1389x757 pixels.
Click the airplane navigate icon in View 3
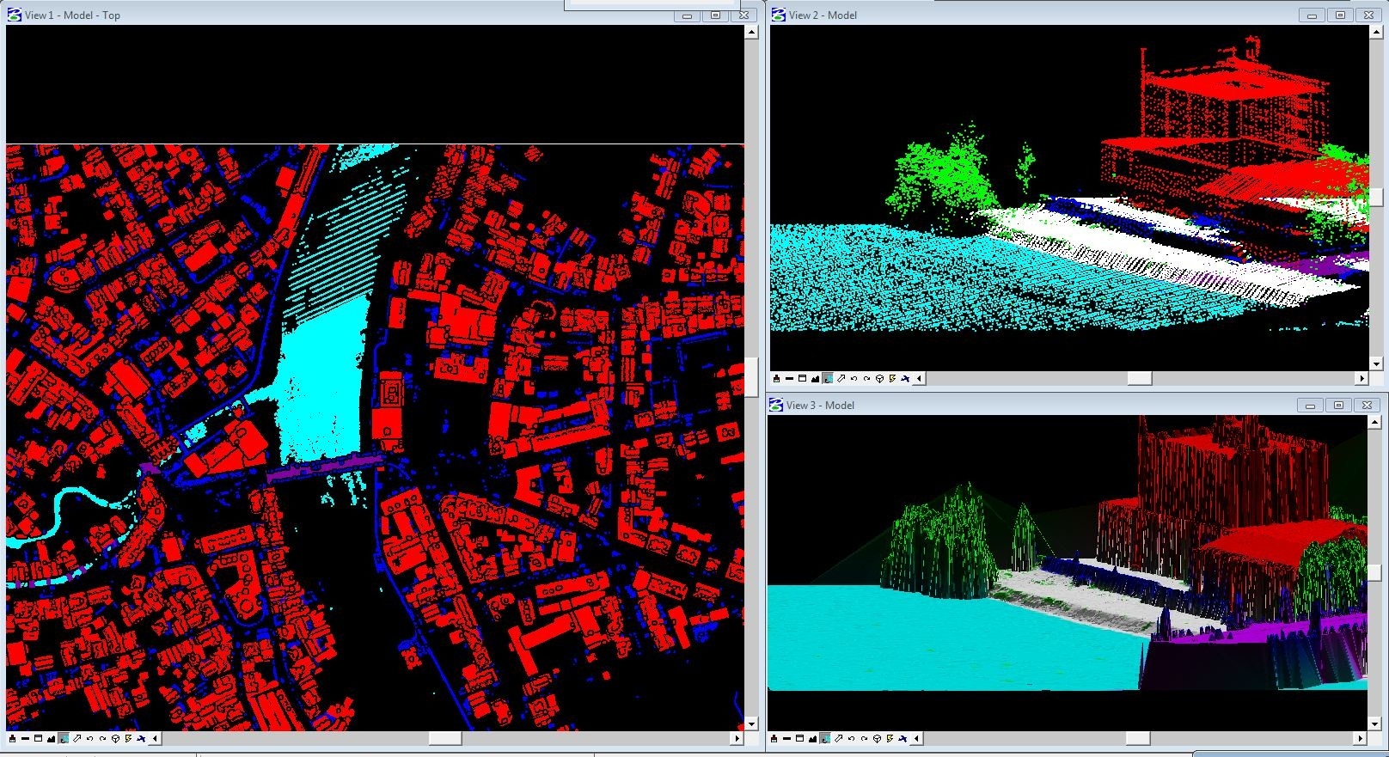(903, 738)
